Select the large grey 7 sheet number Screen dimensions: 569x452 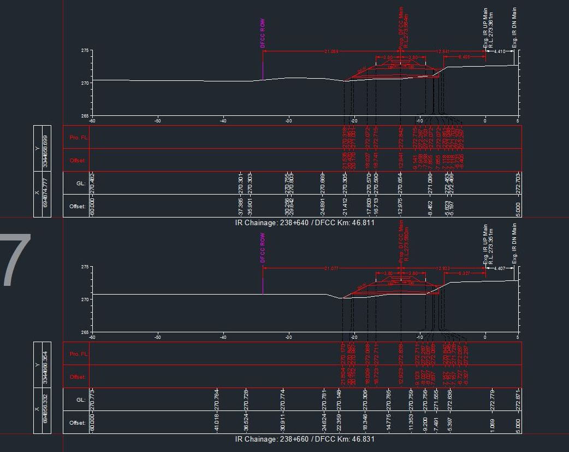pos(16,261)
